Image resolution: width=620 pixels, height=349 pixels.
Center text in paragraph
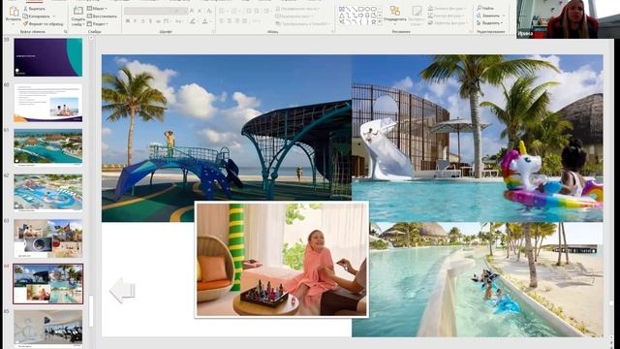(x=229, y=21)
